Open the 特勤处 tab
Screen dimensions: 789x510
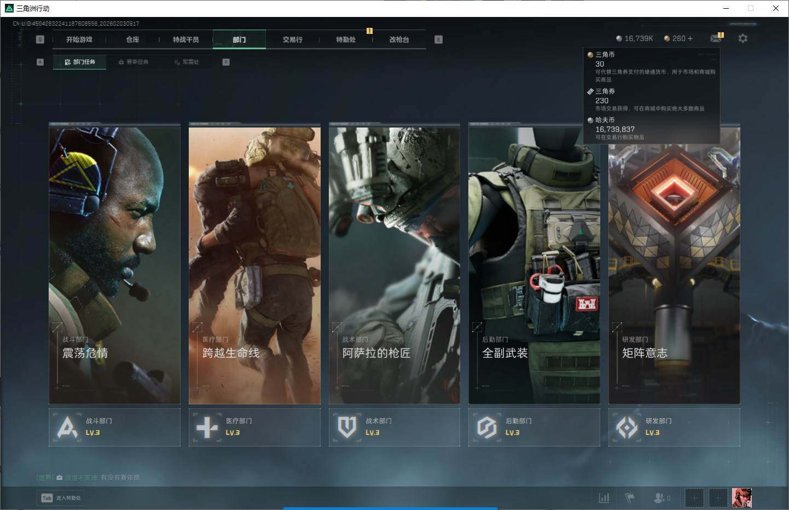(346, 39)
